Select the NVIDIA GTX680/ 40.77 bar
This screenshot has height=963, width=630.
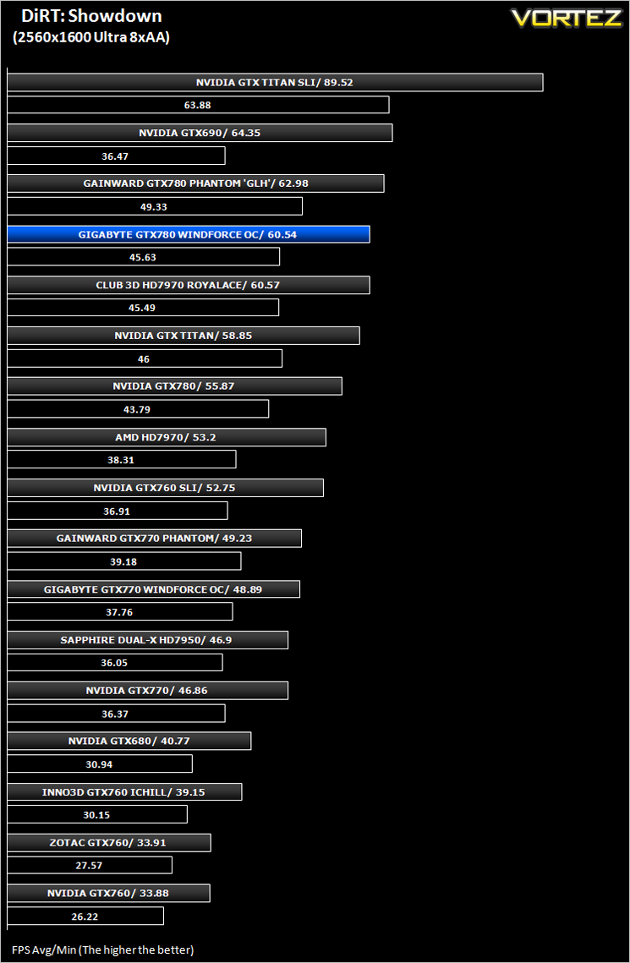click(x=129, y=741)
